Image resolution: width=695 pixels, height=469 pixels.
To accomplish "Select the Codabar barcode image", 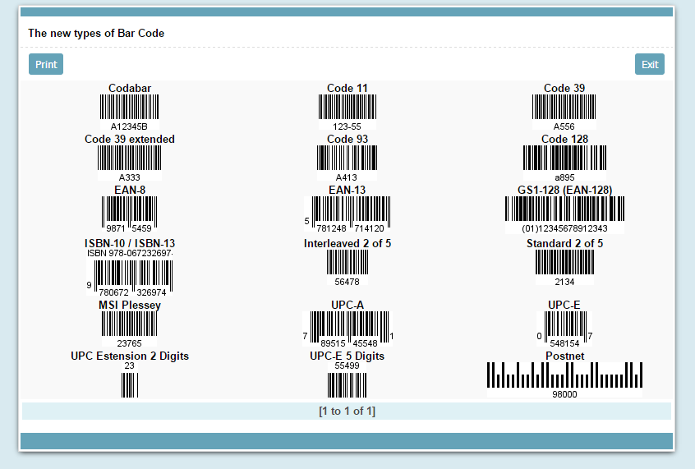I will 130,108.
